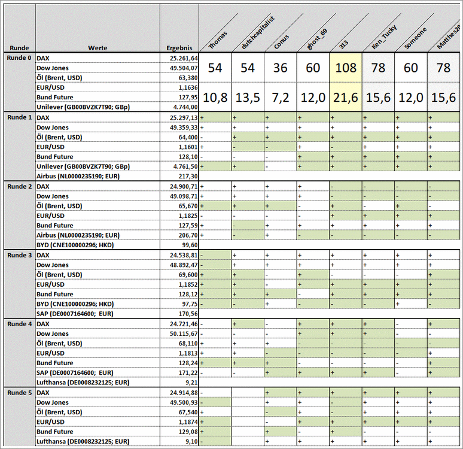Click the result 24.914,88

point(184,393)
